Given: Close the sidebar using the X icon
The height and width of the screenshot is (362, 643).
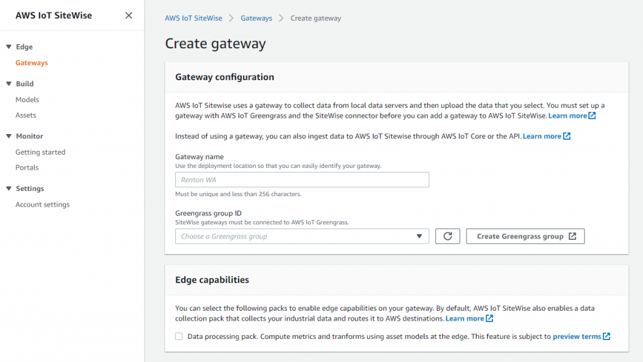Looking at the screenshot, I should pyautogui.click(x=128, y=15).
